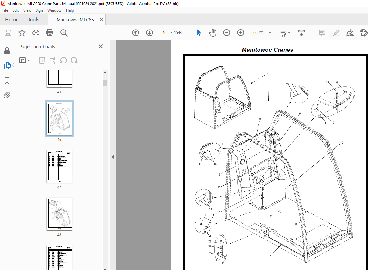The image size is (368, 270).
Task: Open the Help menu
Action: tap(70, 10)
